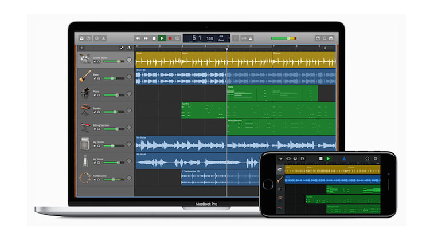
Task: Mute the Bass track
Action: pyautogui.click(x=95, y=78)
